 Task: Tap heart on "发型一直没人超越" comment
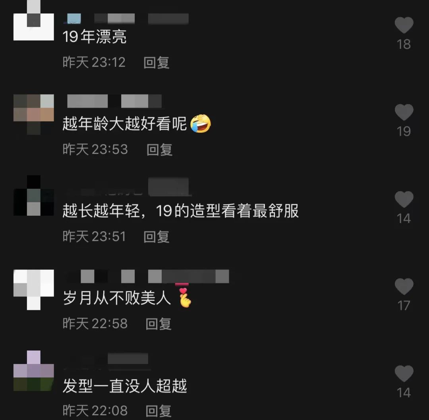click(404, 373)
